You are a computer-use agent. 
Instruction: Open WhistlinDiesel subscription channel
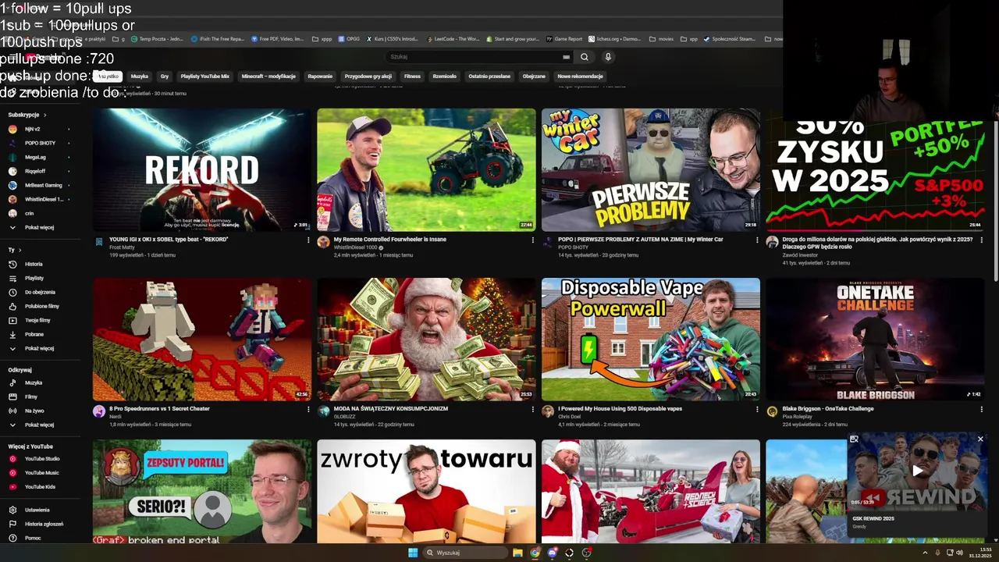click(44, 199)
